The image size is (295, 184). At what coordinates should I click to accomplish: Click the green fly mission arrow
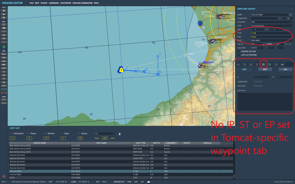[x=4, y=47]
